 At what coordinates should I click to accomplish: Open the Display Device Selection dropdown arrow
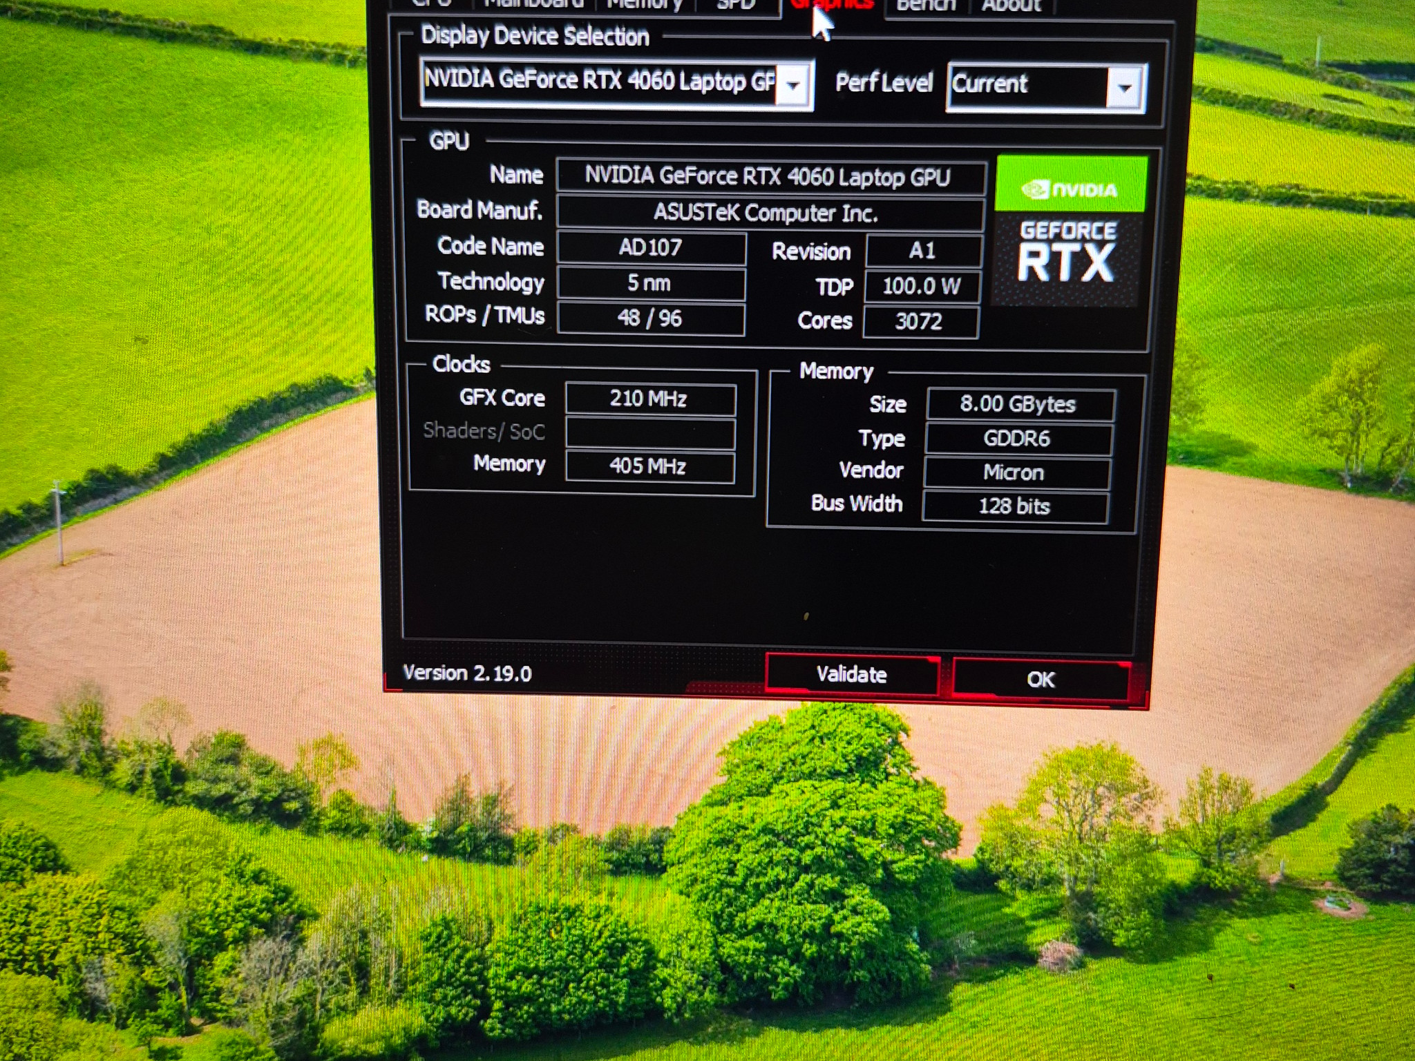pyautogui.click(x=793, y=86)
